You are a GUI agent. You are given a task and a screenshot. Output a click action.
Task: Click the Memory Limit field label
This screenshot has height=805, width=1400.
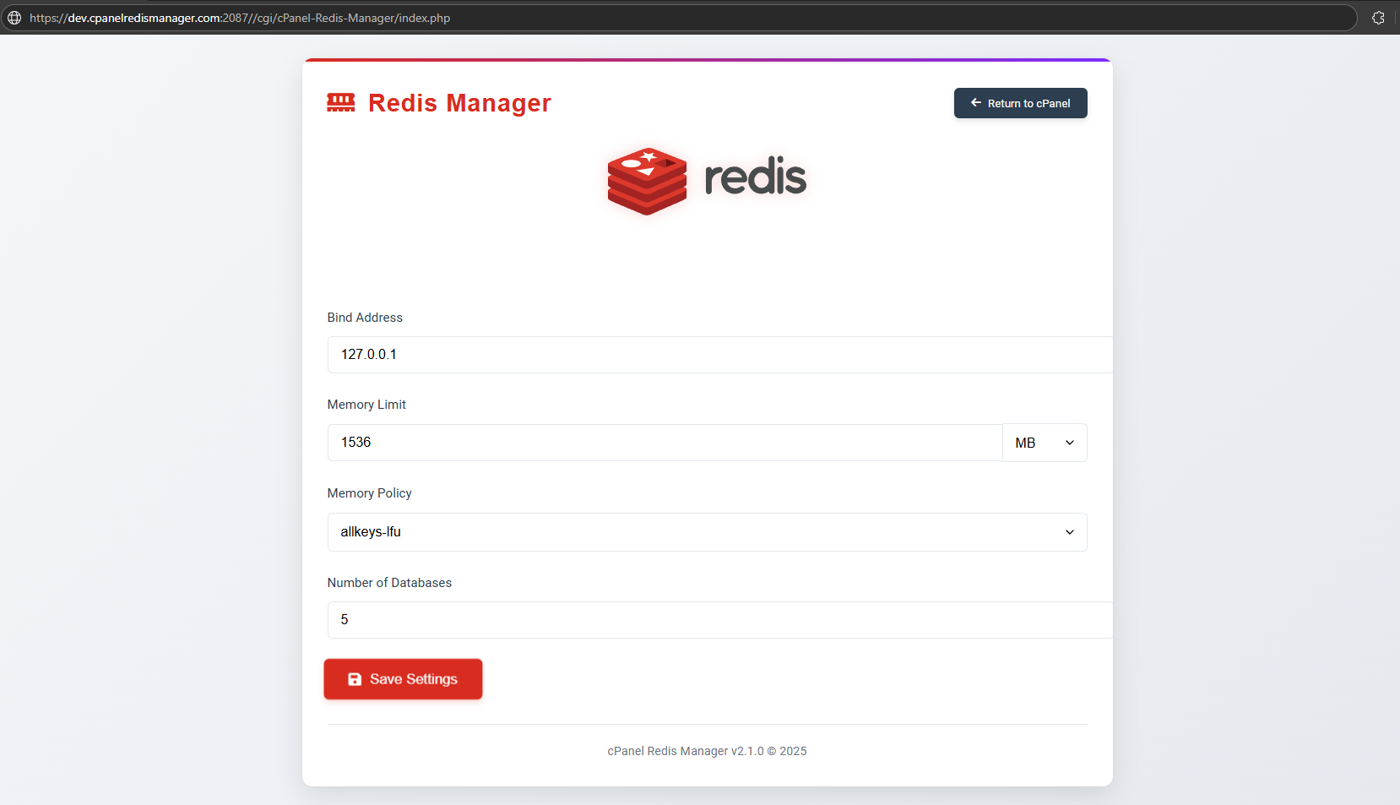366,405
